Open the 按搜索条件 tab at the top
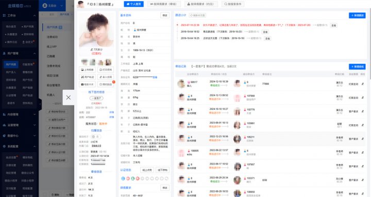Image resolution: width=371 pixels, height=197 pixels. pyautogui.click(x=233, y=4)
